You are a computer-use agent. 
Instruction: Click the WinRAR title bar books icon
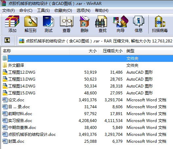coord(3,3)
